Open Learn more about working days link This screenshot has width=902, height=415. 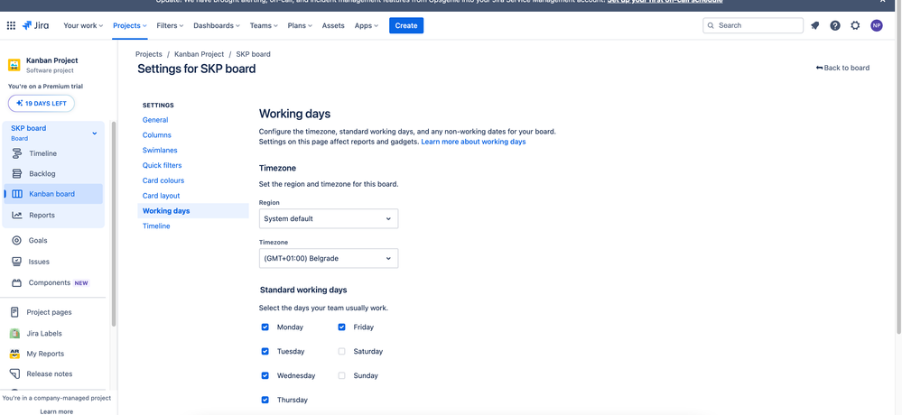473,142
